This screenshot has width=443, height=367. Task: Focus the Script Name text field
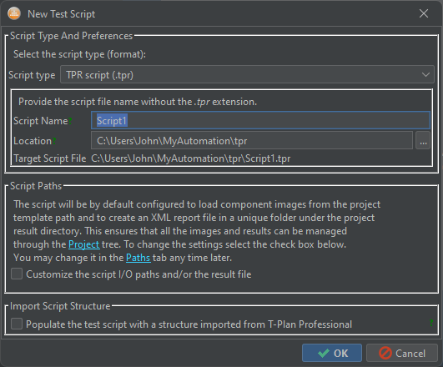pos(260,121)
